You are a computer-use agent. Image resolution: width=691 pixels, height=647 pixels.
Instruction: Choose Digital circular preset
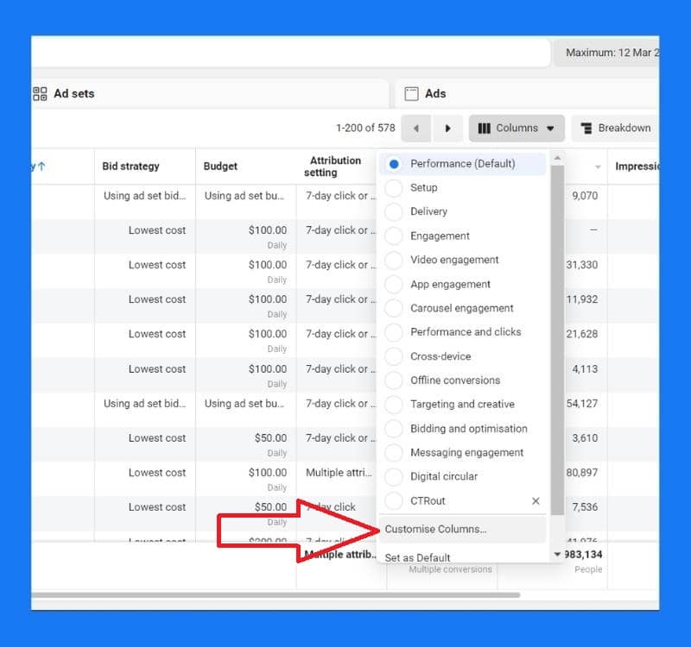coord(463,476)
